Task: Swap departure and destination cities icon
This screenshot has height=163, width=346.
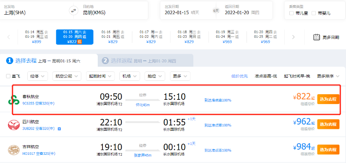Action: click(x=74, y=10)
